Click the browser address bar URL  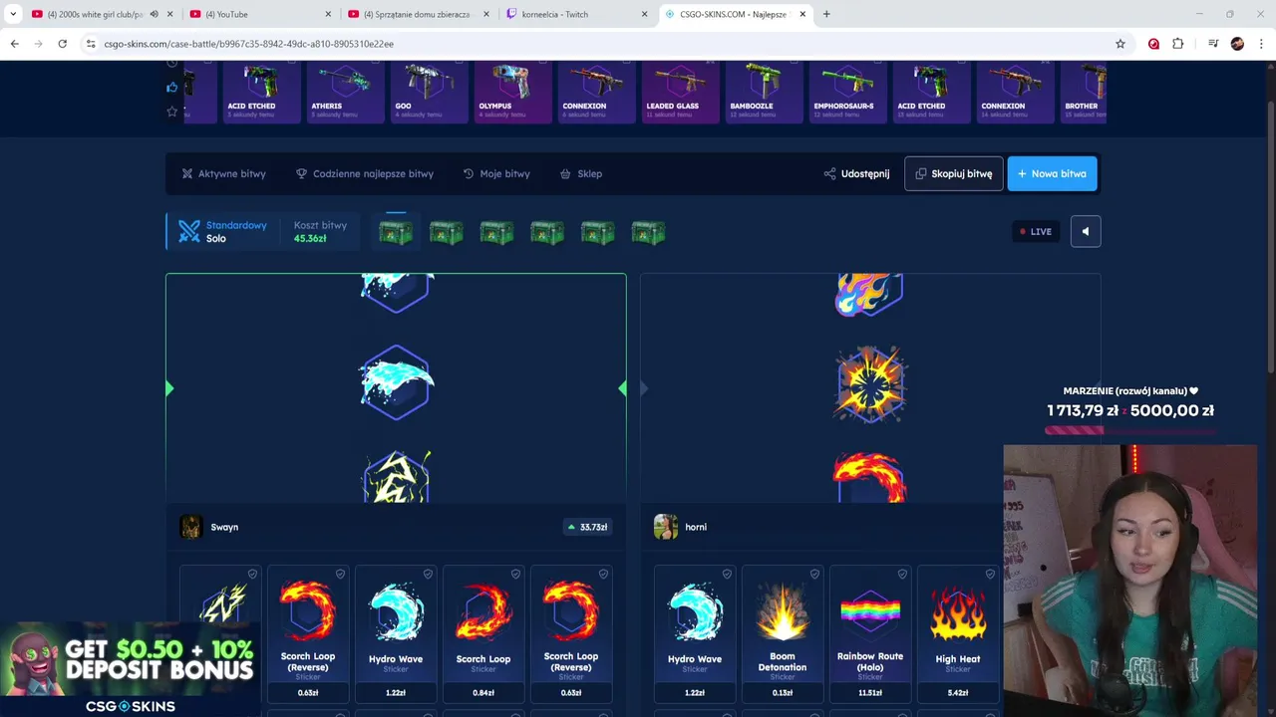pyautogui.click(x=249, y=44)
